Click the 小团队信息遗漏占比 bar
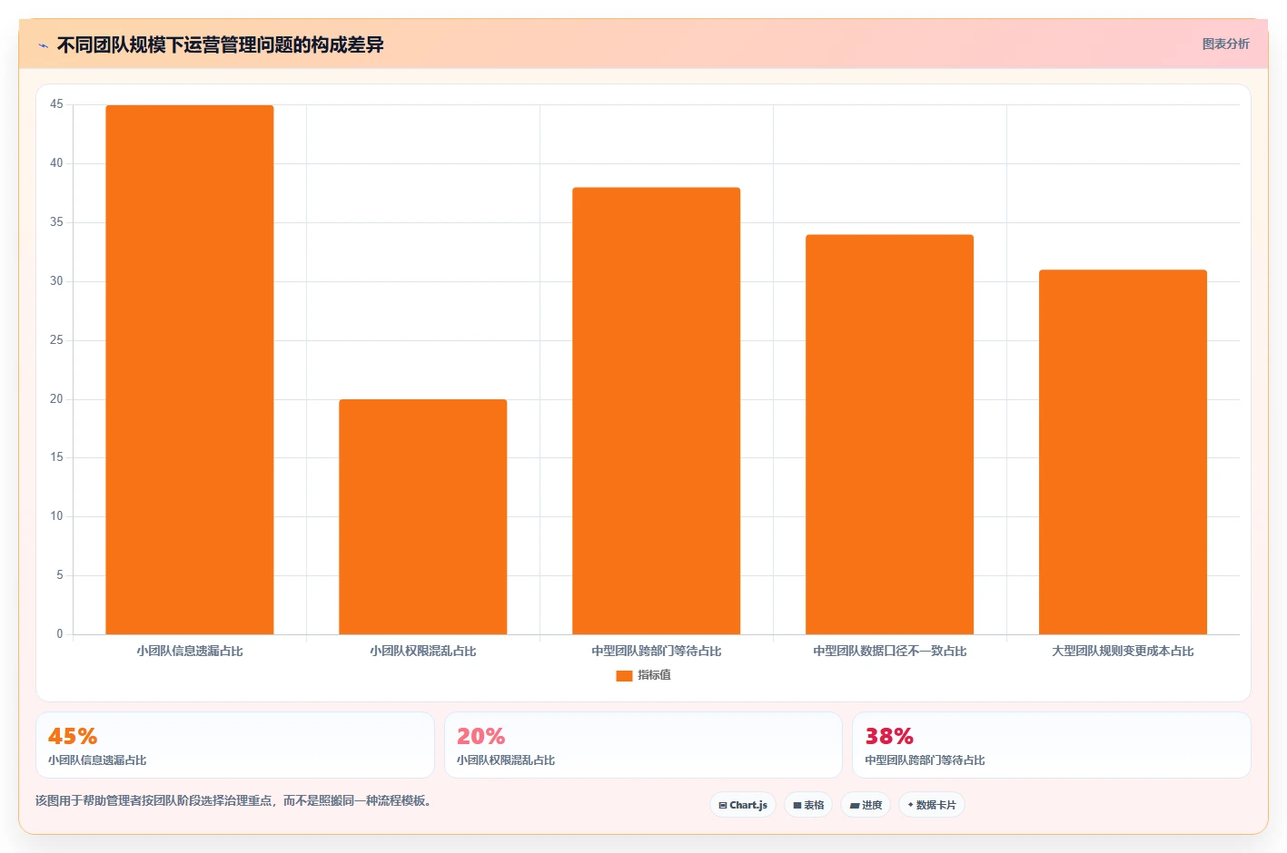Image resolution: width=1287 pixels, height=853 pixels. pos(190,369)
